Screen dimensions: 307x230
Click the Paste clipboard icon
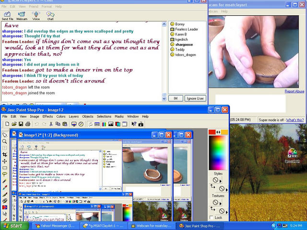(65, 124)
